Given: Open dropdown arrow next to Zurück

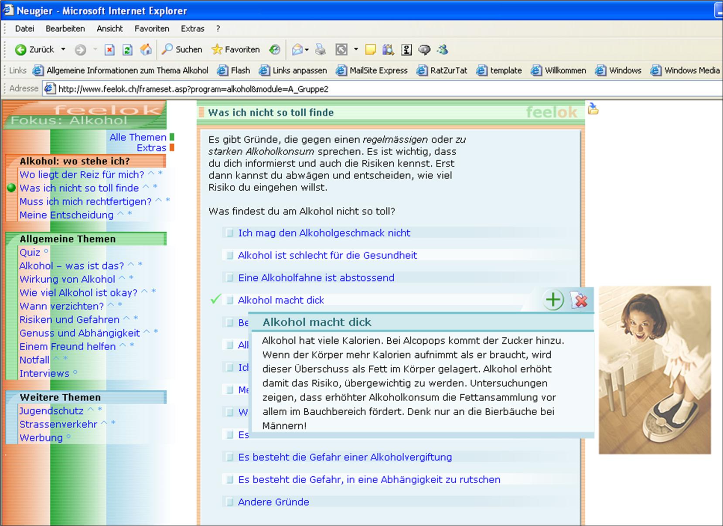Looking at the screenshot, I should (x=63, y=49).
